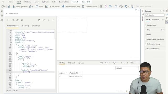Open help using the question mark icon
Viewport: 168px width, 94px height.
48,20
